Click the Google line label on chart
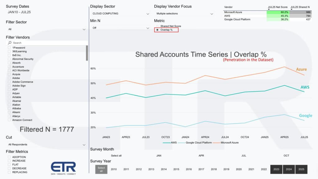The height and width of the screenshot is (179, 318). (306, 116)
